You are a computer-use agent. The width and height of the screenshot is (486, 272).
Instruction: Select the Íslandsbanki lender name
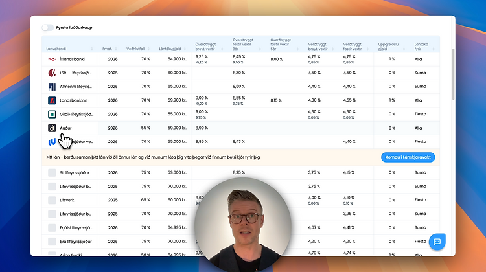(72, 59)
